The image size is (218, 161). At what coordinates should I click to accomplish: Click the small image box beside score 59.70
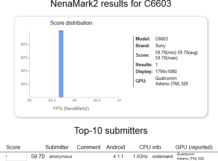pyautogui.click(x=16, y=157)
